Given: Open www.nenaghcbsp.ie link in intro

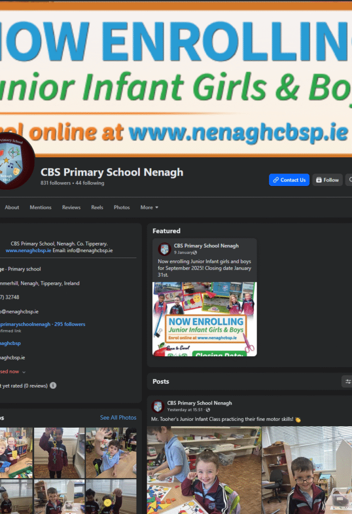Looking at the screenshot, I should point(28,250).
